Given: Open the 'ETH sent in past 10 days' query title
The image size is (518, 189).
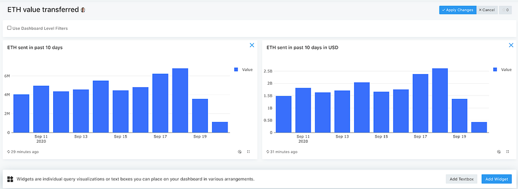Looking at the screenshot, I should 35,47.
